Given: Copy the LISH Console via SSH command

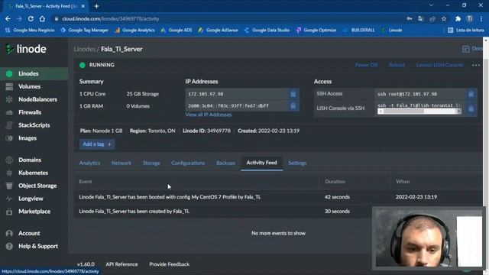Looking at the screenshot, I should [x=471, y=108].
